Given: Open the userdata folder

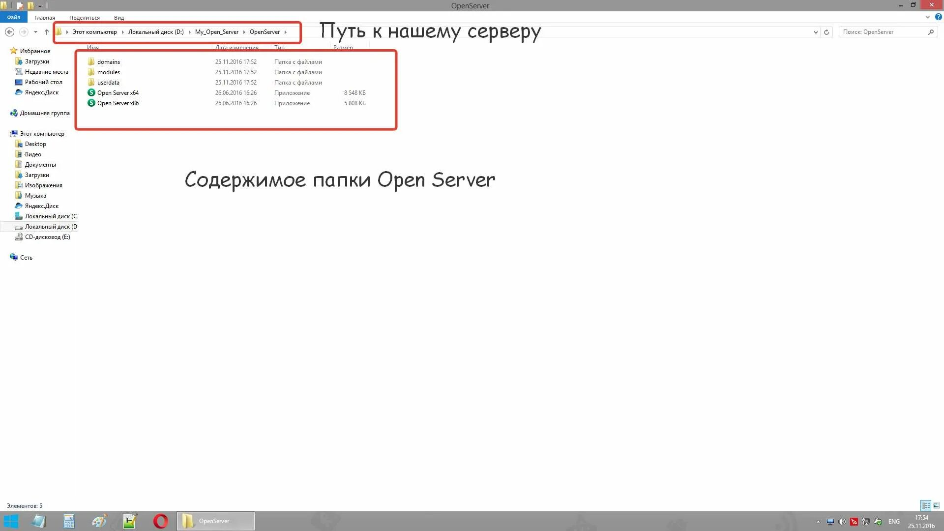Looking at the screenshot, I should [x=108, y=82].
